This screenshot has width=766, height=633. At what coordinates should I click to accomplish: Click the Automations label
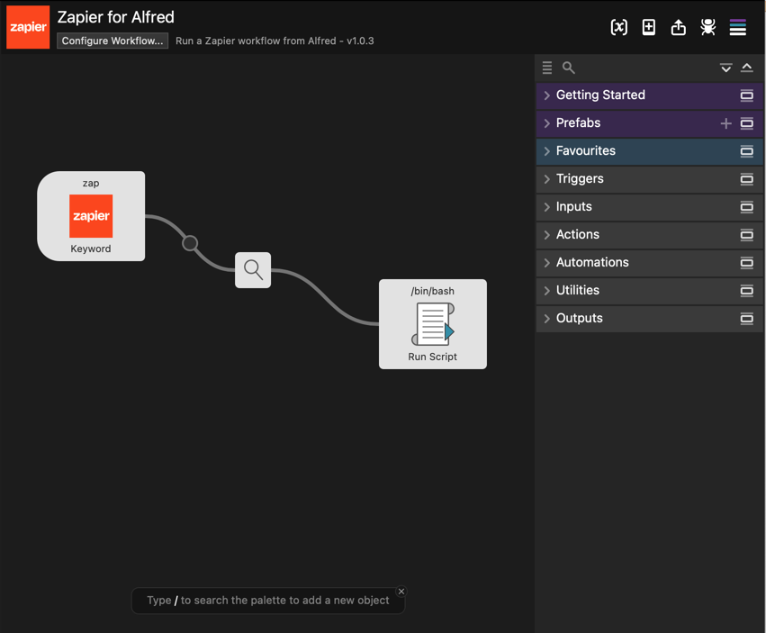[592, 262]
